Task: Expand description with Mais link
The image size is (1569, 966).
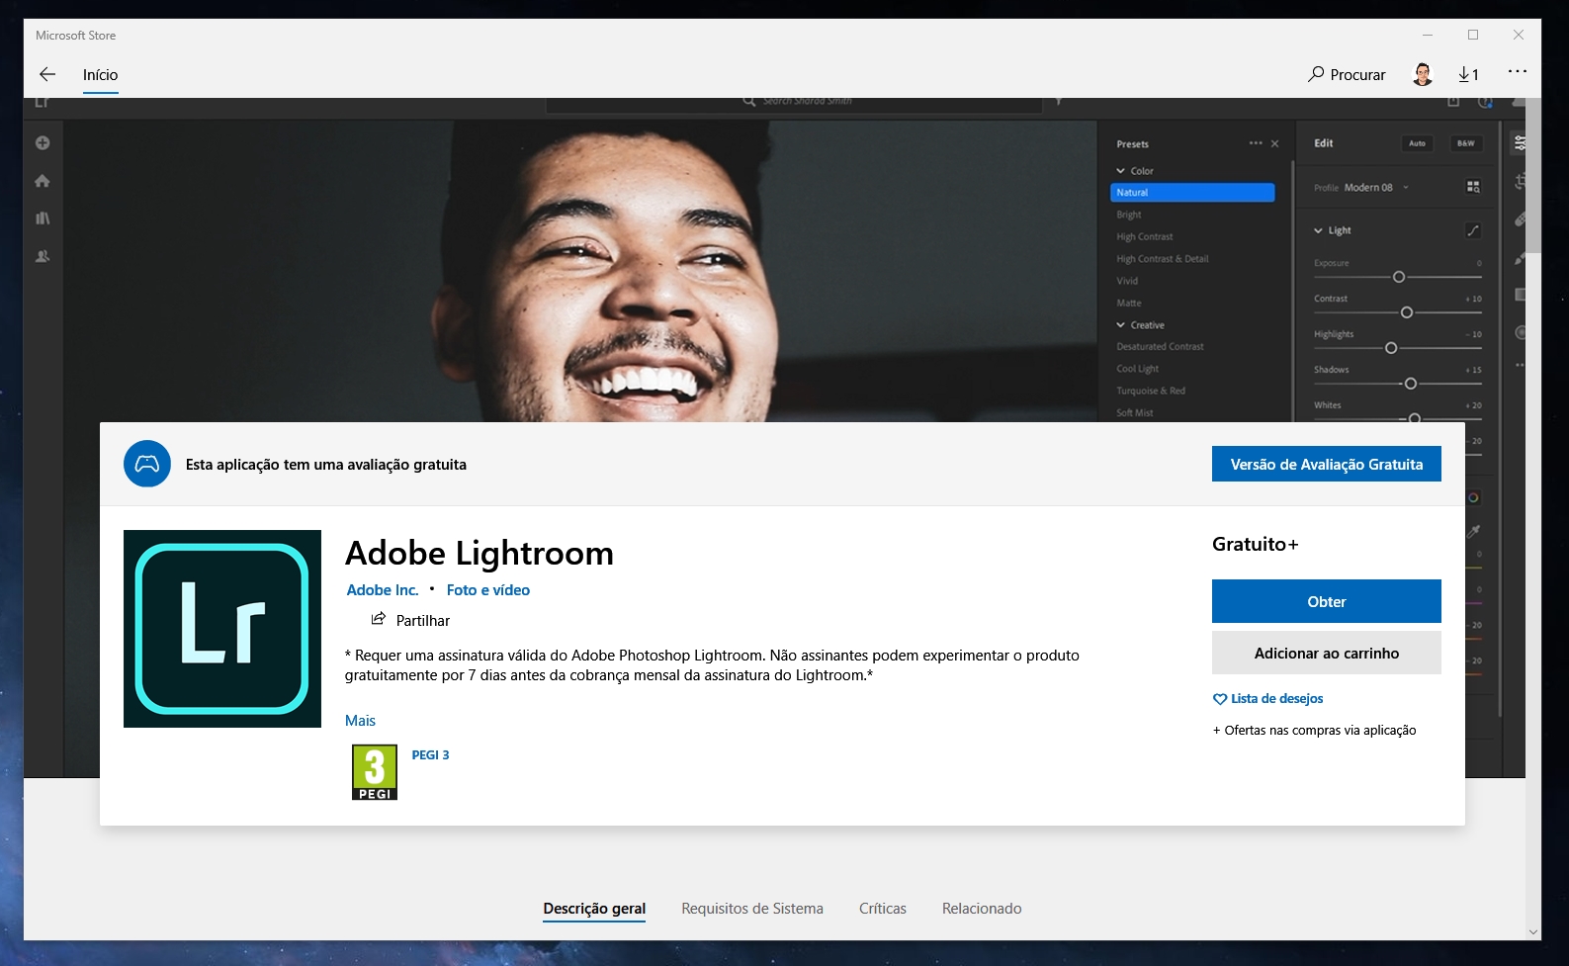Action: coord(360,720)
